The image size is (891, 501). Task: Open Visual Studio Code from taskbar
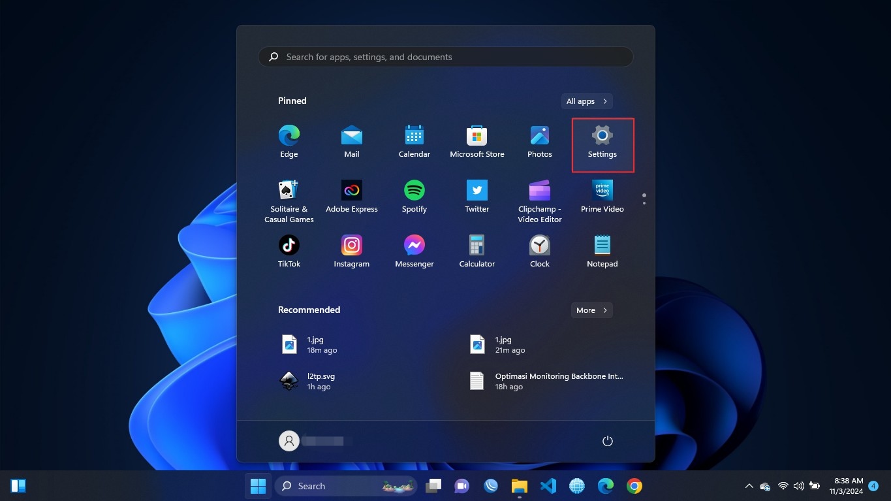tap(548, 486)
